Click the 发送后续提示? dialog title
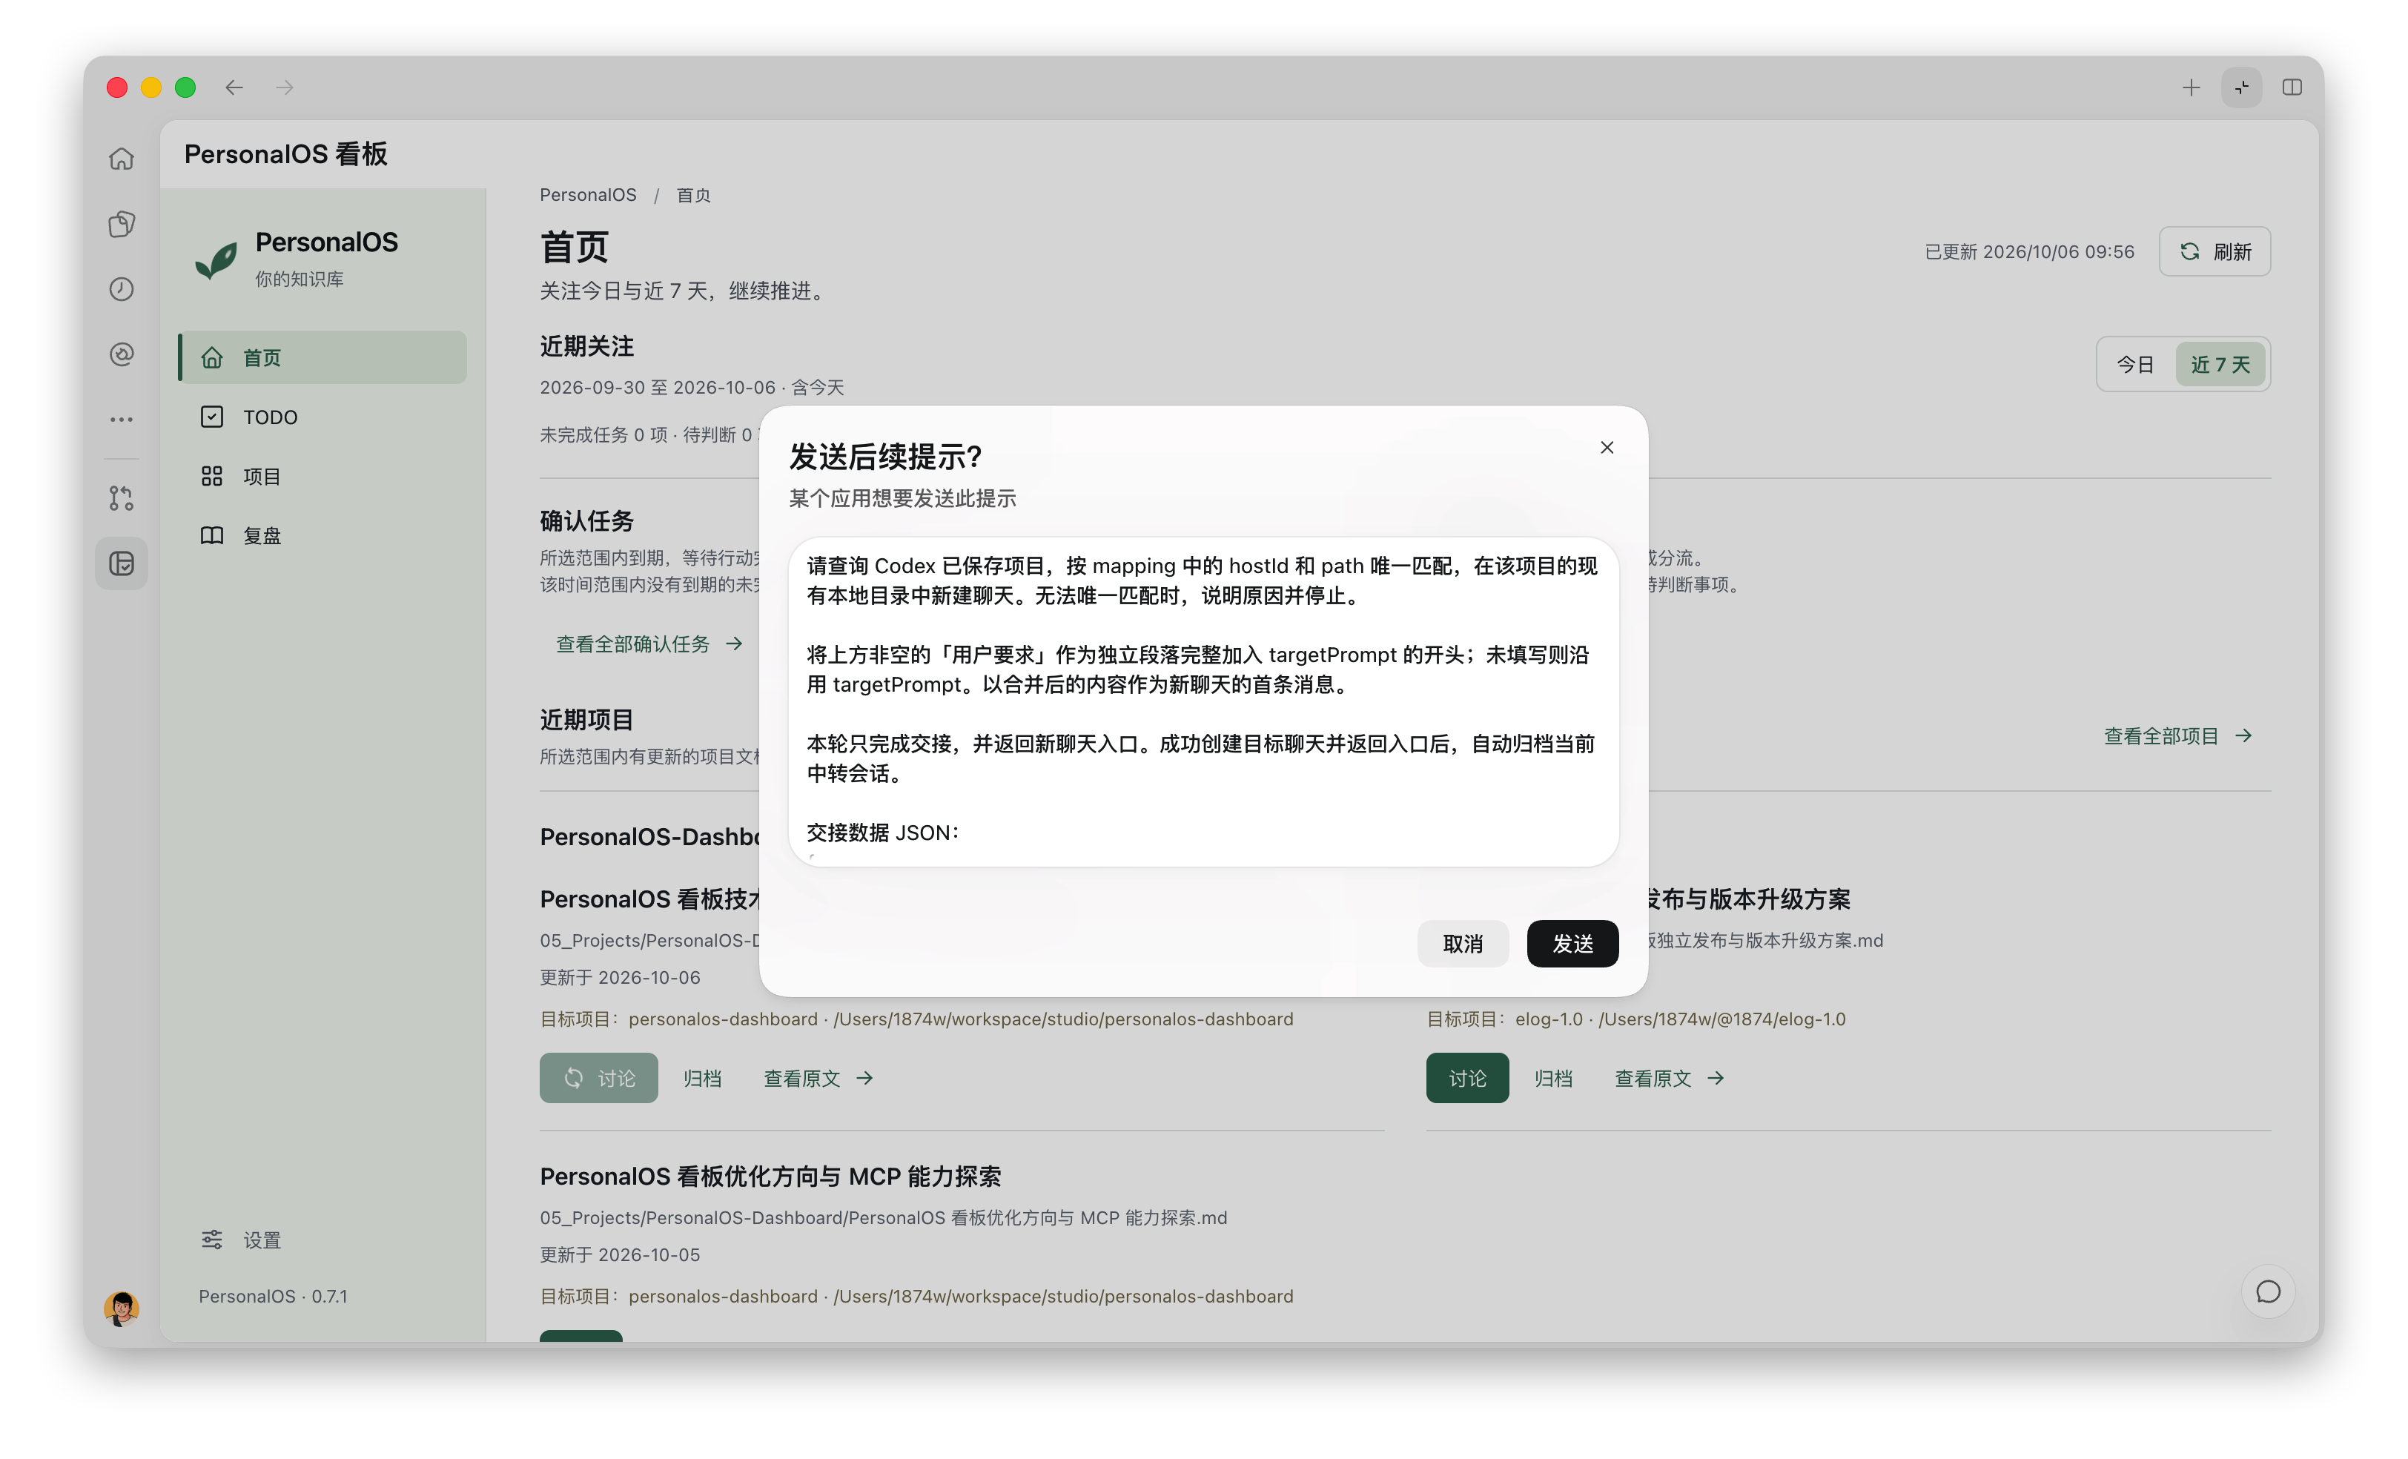Image resolution: width=2408 pixels, height=1459 pixels. (x=884, y=457)
